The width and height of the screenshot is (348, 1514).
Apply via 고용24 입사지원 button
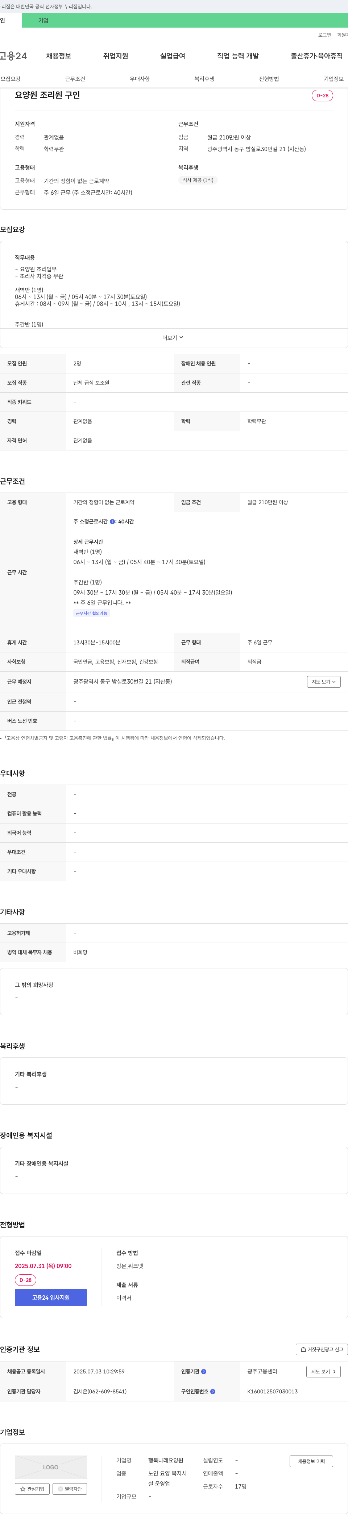[x=50, y=1298]
